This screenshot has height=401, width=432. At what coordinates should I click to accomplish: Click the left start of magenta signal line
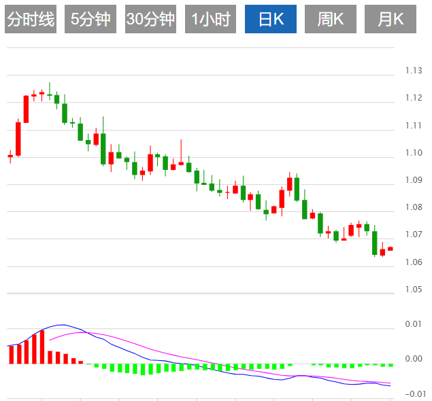(x=50, y=341)
